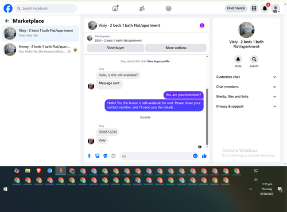This screenshot has width=287, height=212.
Task: Open the emoji picker smiley icon
Action: click(x=195, y=156)
